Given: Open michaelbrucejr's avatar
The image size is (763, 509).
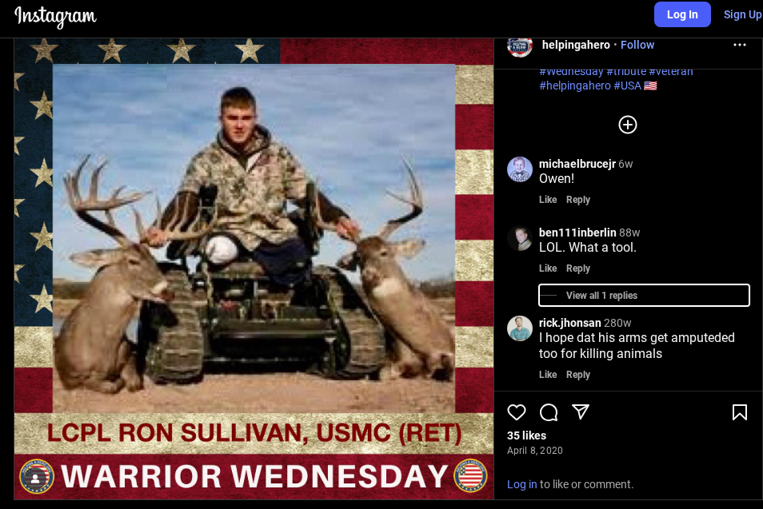Looking at the screenshot, I should (x=520, y=169).
